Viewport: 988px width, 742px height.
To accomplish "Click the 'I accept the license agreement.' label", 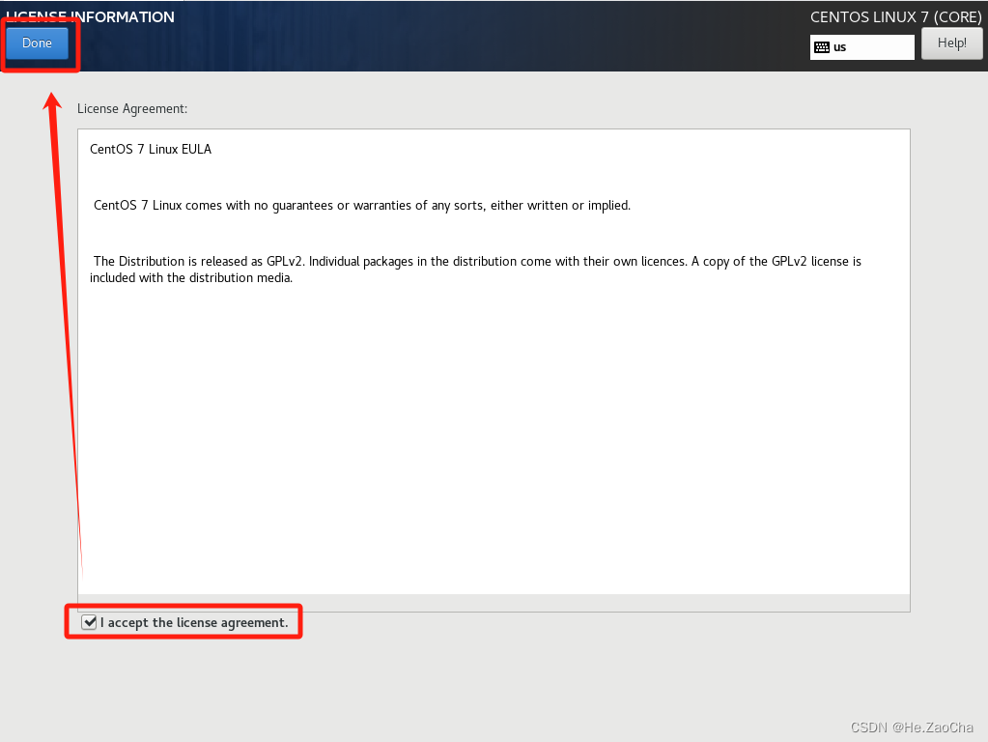I will coord(194,623).
